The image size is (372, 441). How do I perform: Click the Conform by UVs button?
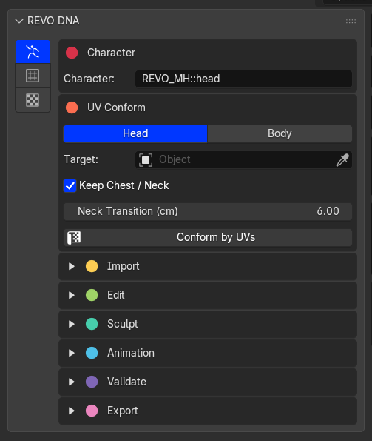(x=208, y=237)
